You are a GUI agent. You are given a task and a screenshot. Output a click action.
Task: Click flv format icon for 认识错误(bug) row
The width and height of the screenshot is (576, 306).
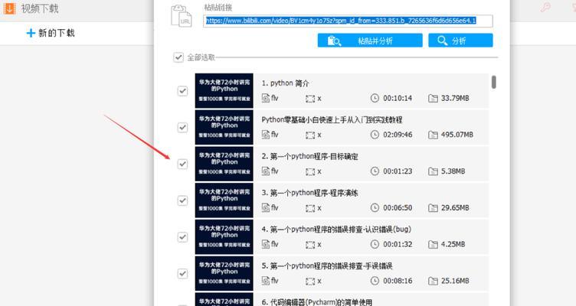point(266,244)
